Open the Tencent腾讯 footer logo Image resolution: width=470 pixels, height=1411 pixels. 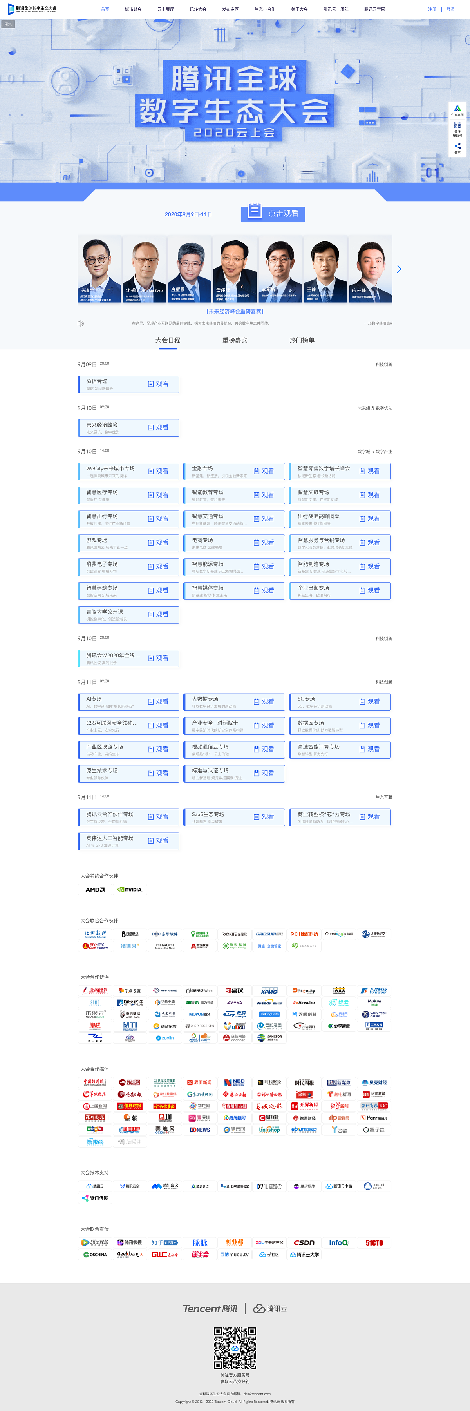point(210,1309)
